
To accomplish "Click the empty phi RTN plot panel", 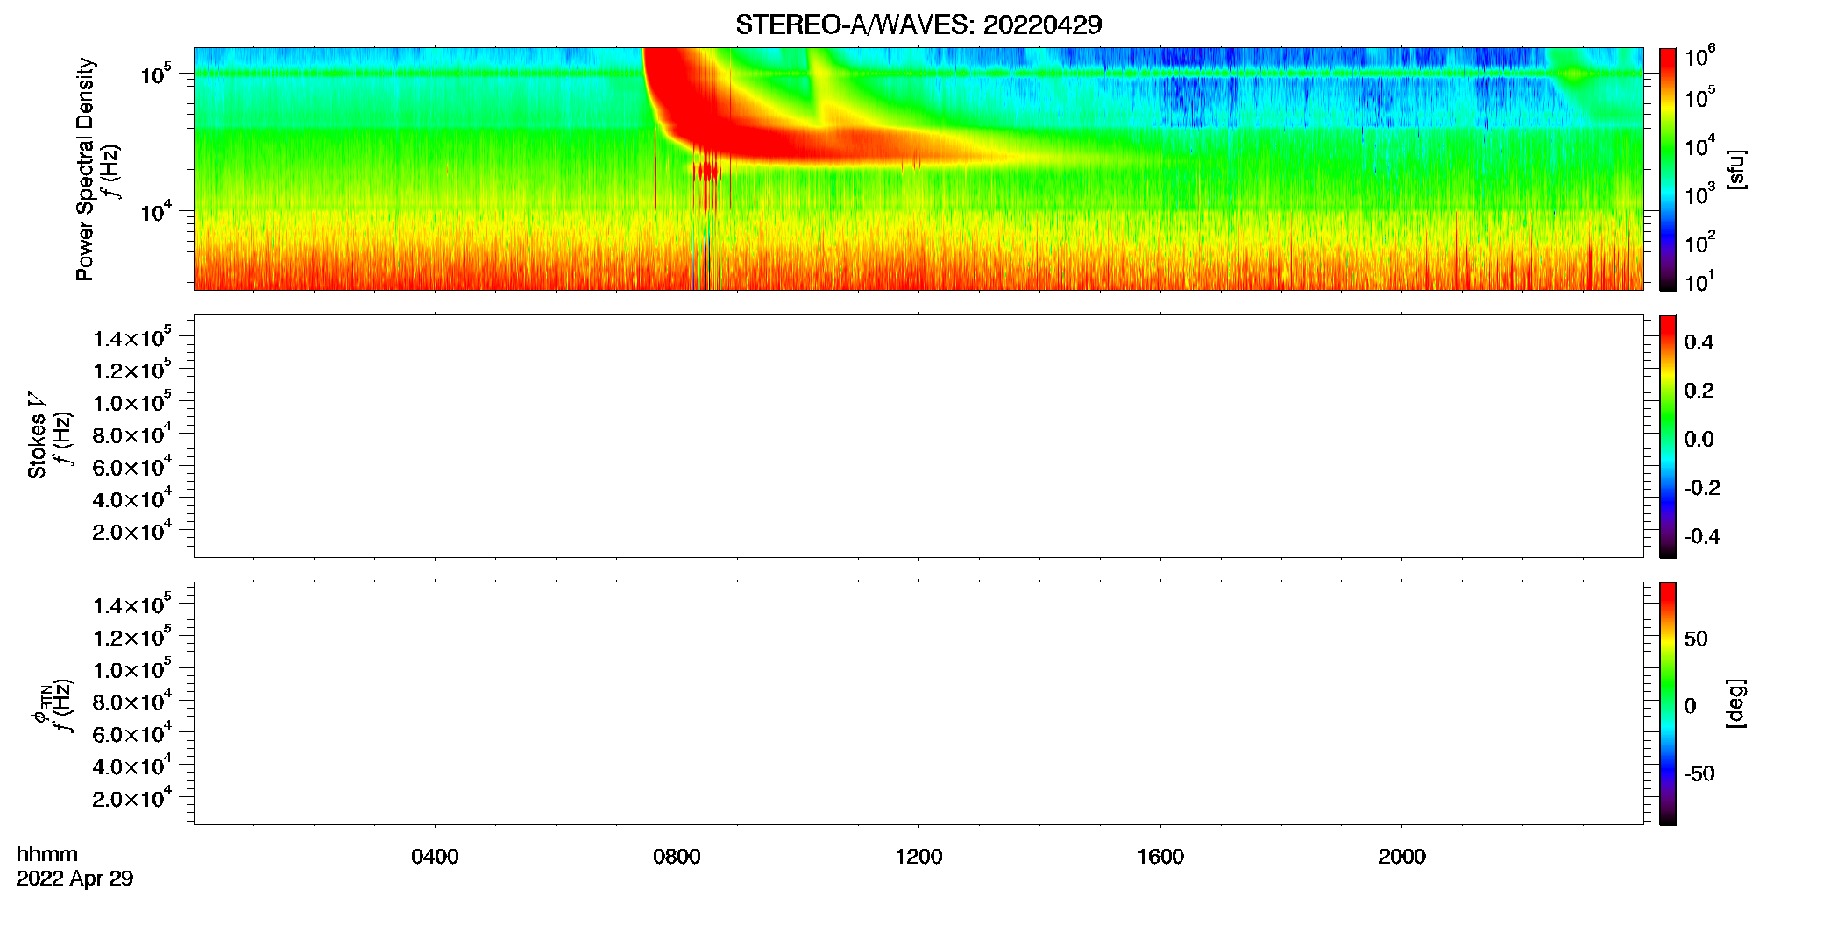I will click(x=918, y=703).
